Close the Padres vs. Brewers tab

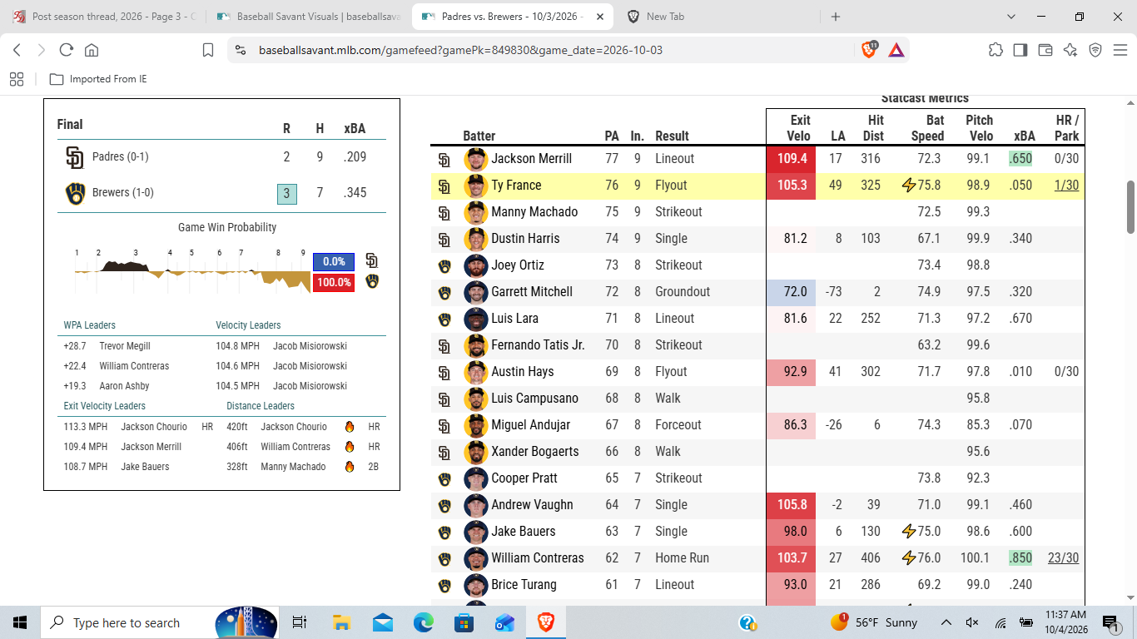[x=601, y=17]
